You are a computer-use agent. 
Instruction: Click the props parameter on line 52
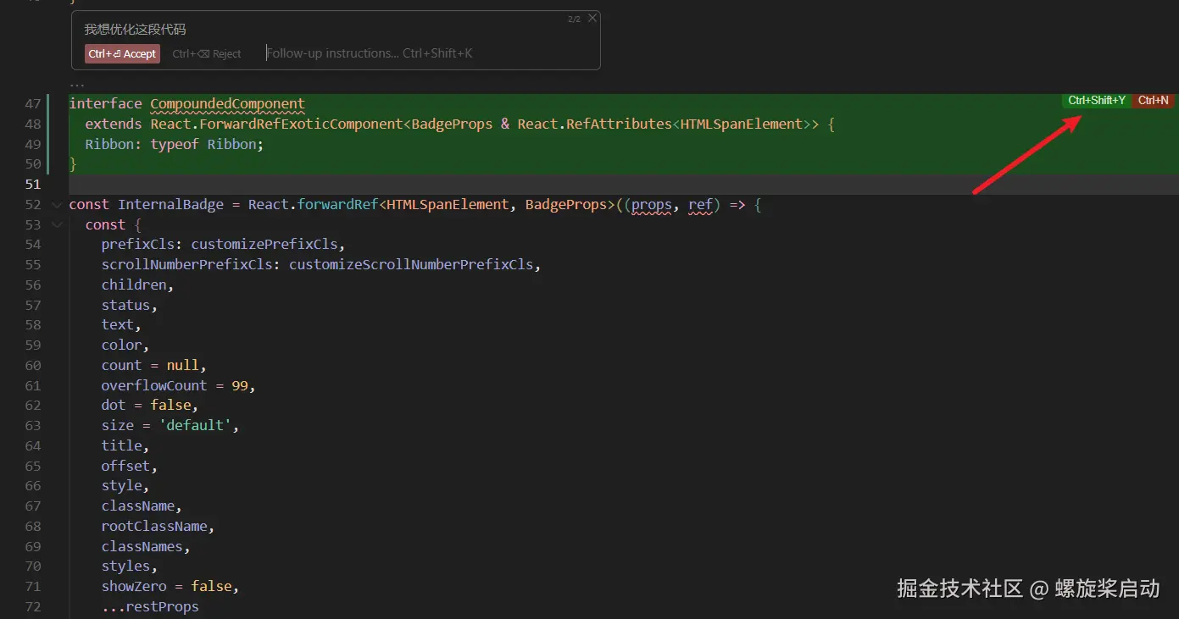click(652, 205)
